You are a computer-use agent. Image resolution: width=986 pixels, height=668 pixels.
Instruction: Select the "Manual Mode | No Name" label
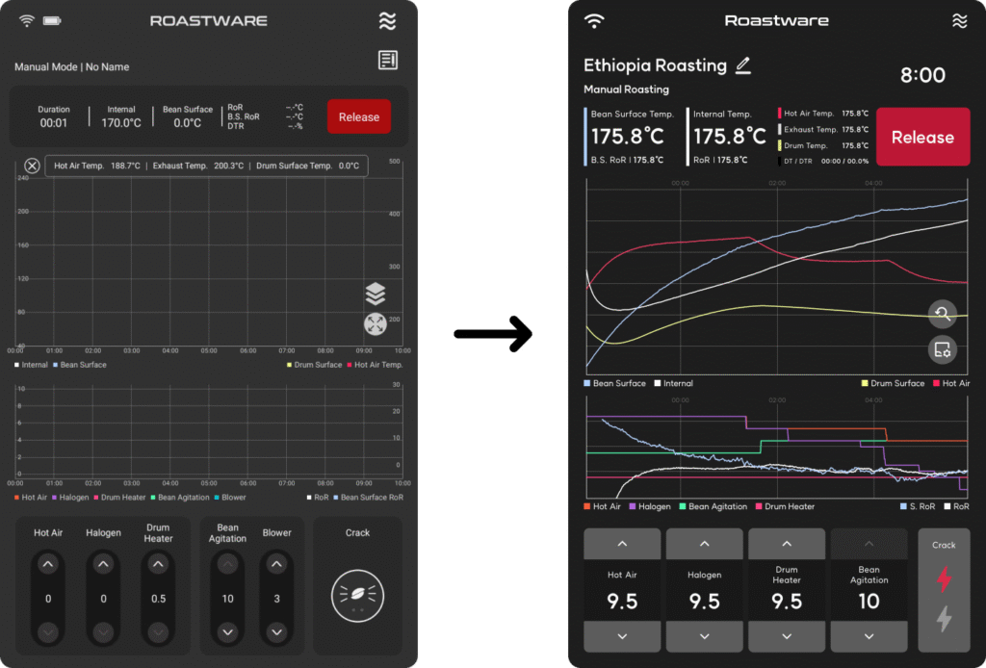[x=71, y=66]
